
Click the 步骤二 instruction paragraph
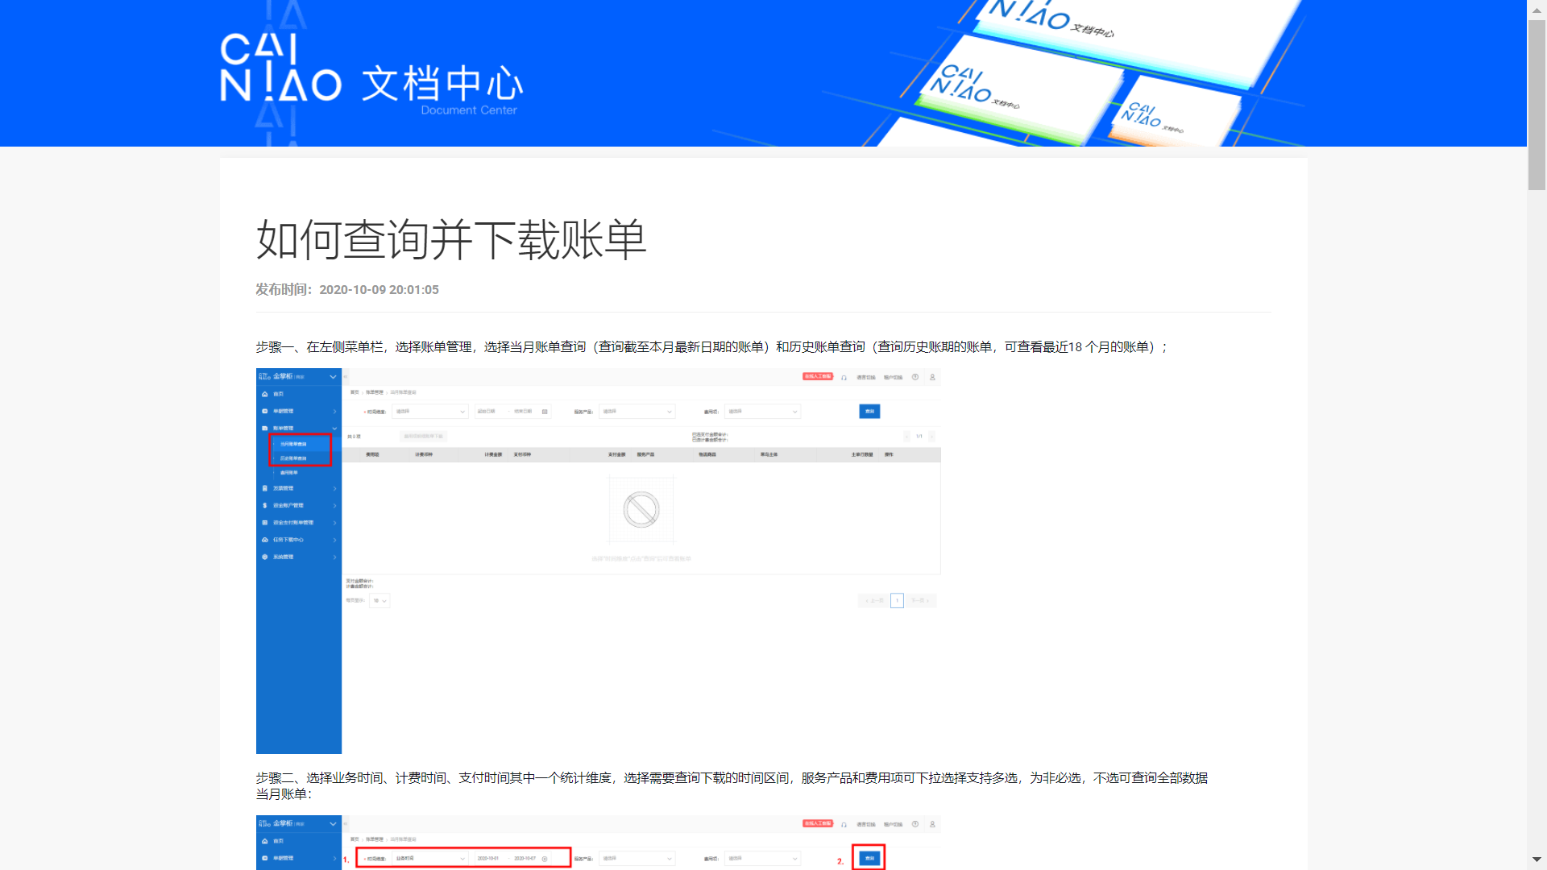tap(732, 777)
